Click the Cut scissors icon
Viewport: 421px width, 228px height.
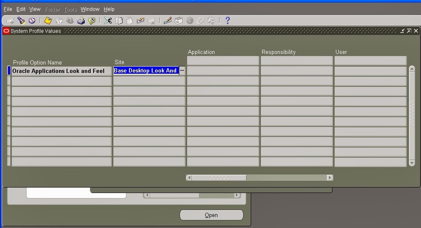(108, 21)
